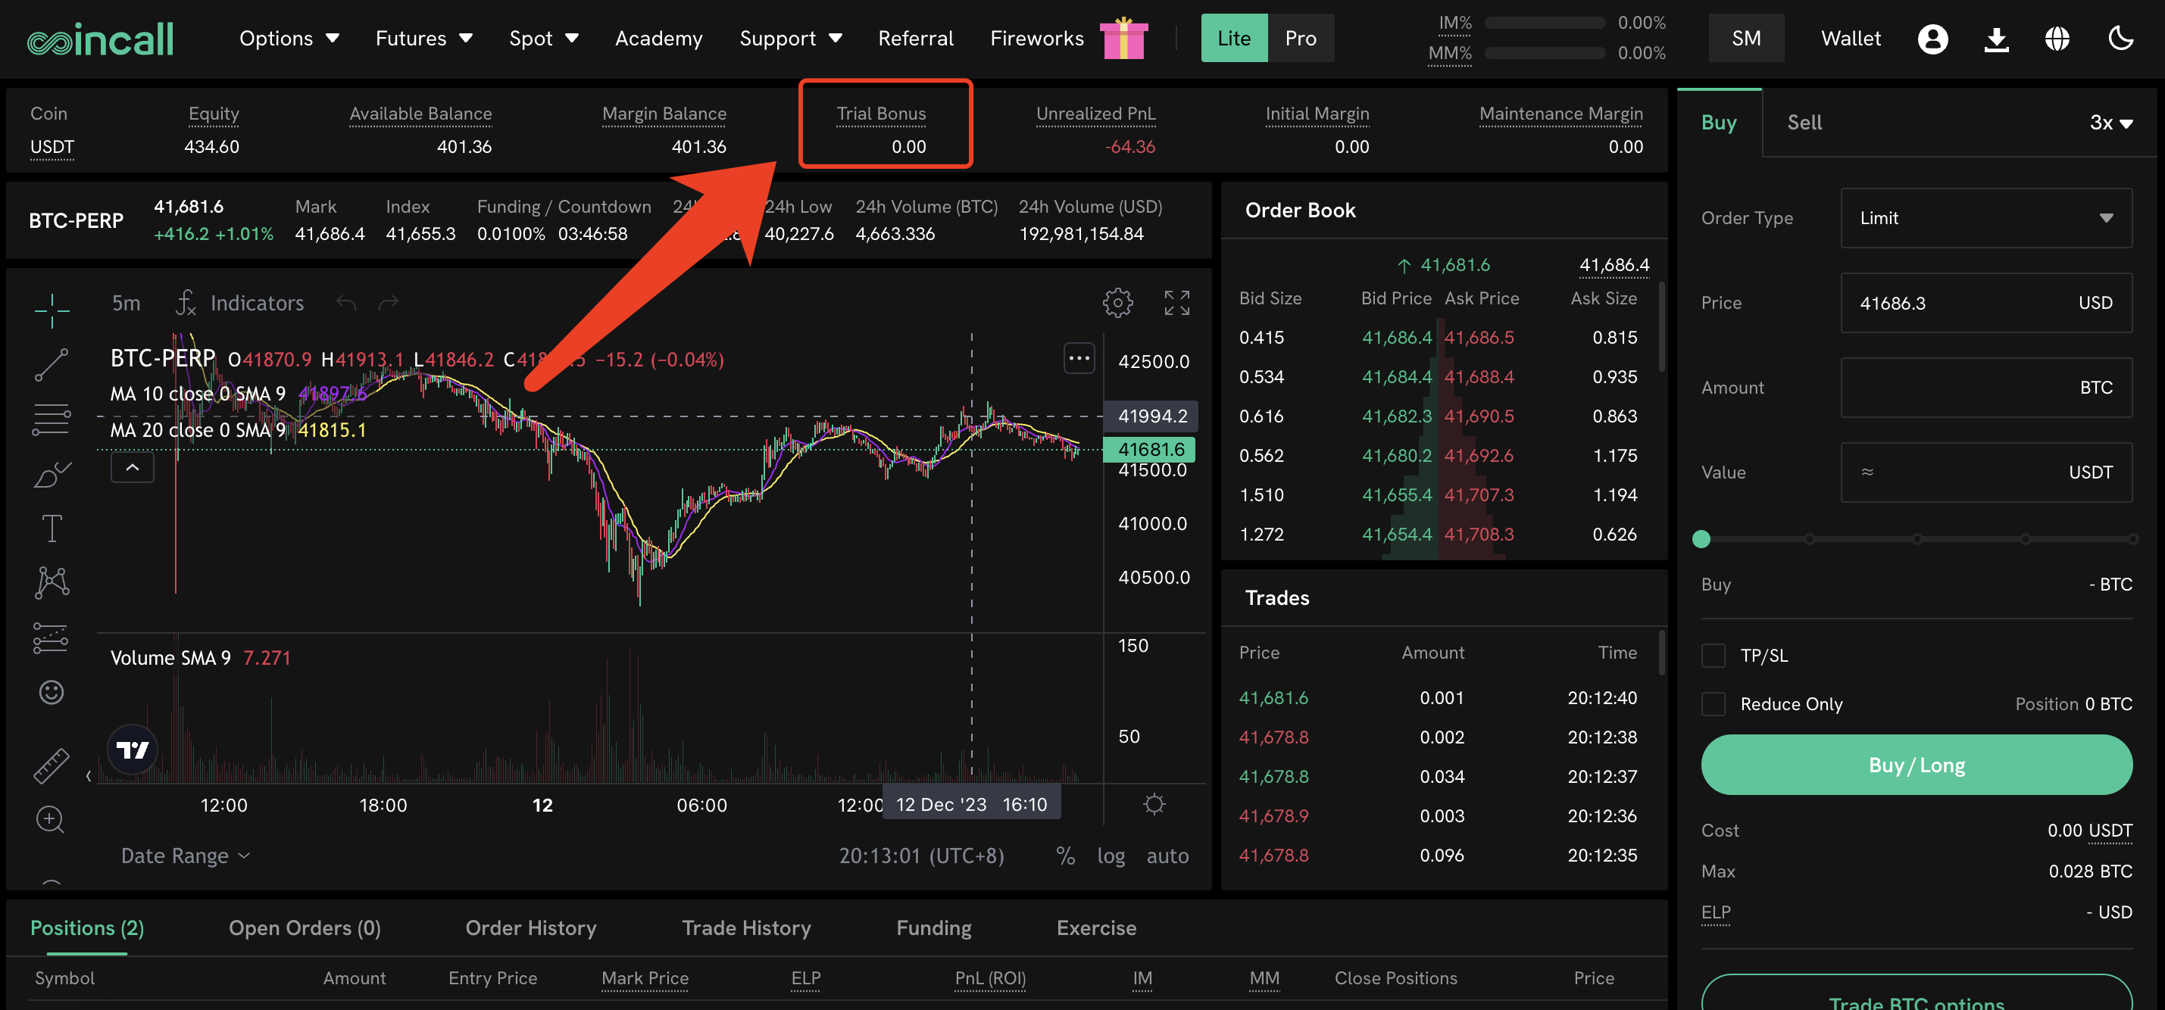
Task: Select the Buy tab
Action: click(x=1718, y=123)
